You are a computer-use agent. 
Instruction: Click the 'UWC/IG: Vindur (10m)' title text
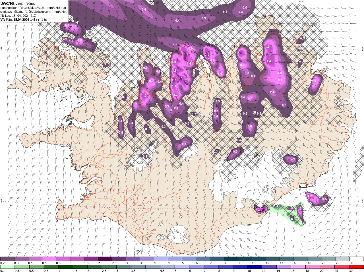click(18, 3)
